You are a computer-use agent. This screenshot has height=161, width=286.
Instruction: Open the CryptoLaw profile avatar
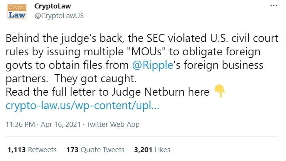tap(16, 12)
